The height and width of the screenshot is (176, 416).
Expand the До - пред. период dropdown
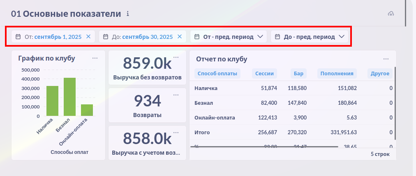(310, 37)
